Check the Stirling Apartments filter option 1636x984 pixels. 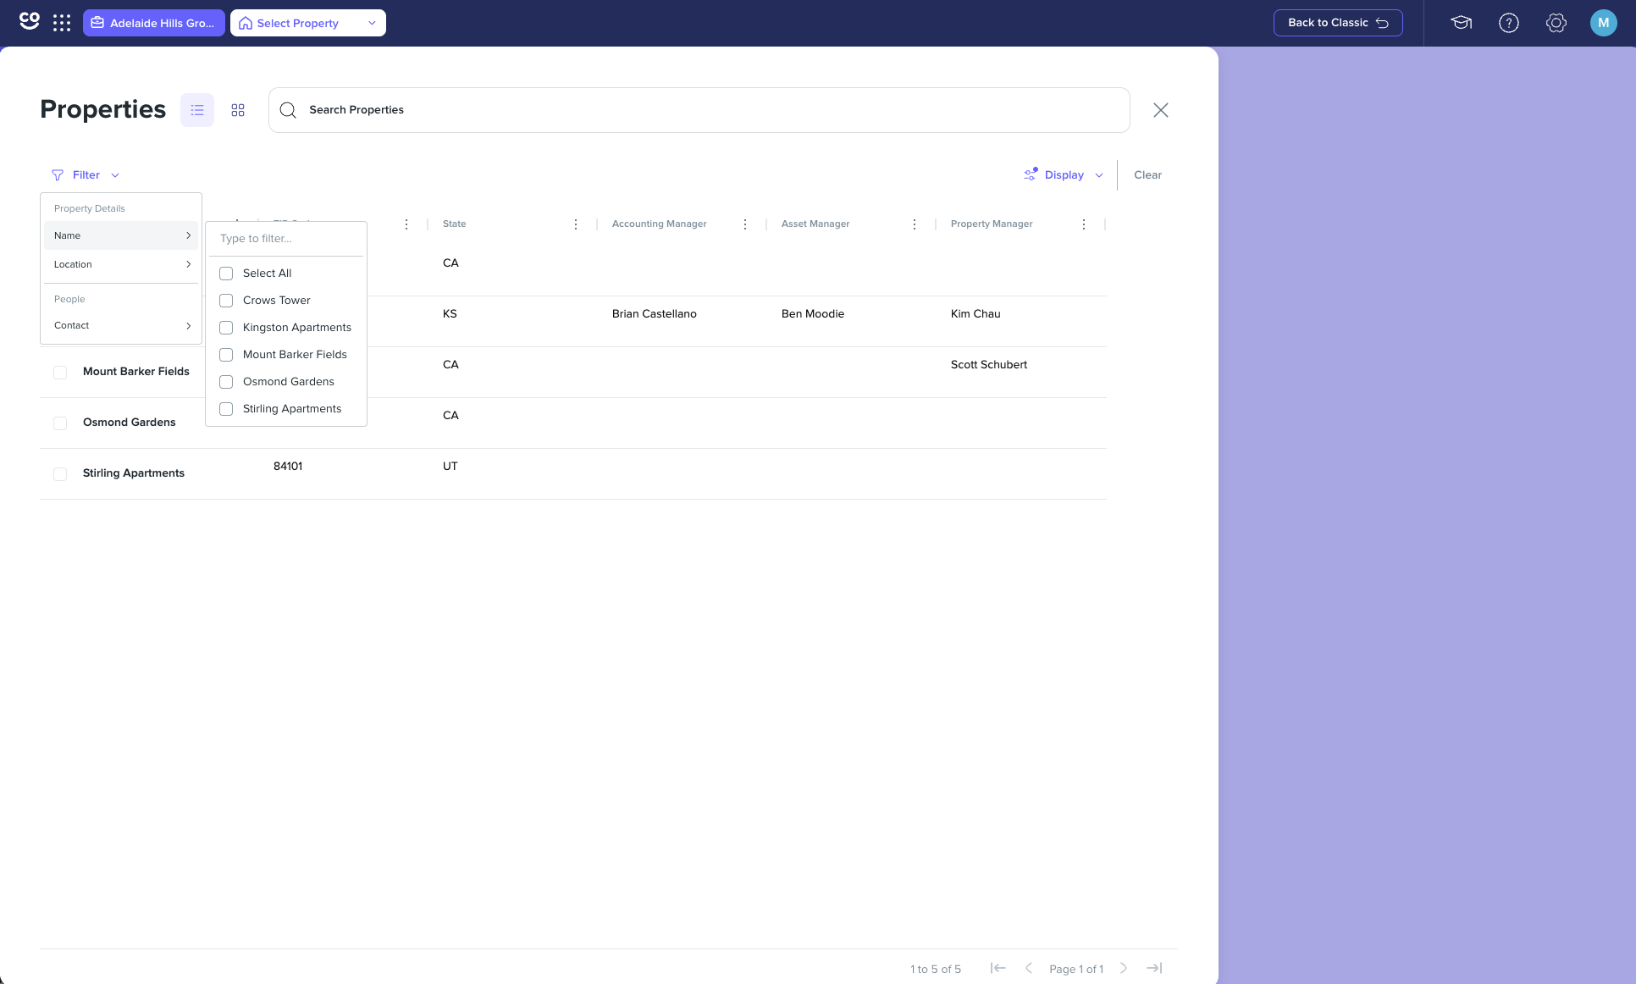coord(226,409)
